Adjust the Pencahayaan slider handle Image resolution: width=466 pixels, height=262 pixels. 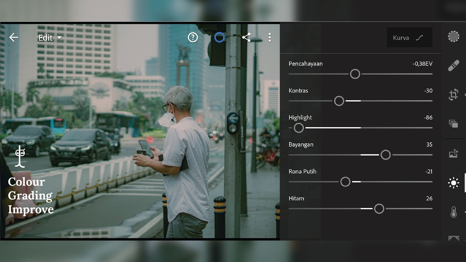point(355,74)
